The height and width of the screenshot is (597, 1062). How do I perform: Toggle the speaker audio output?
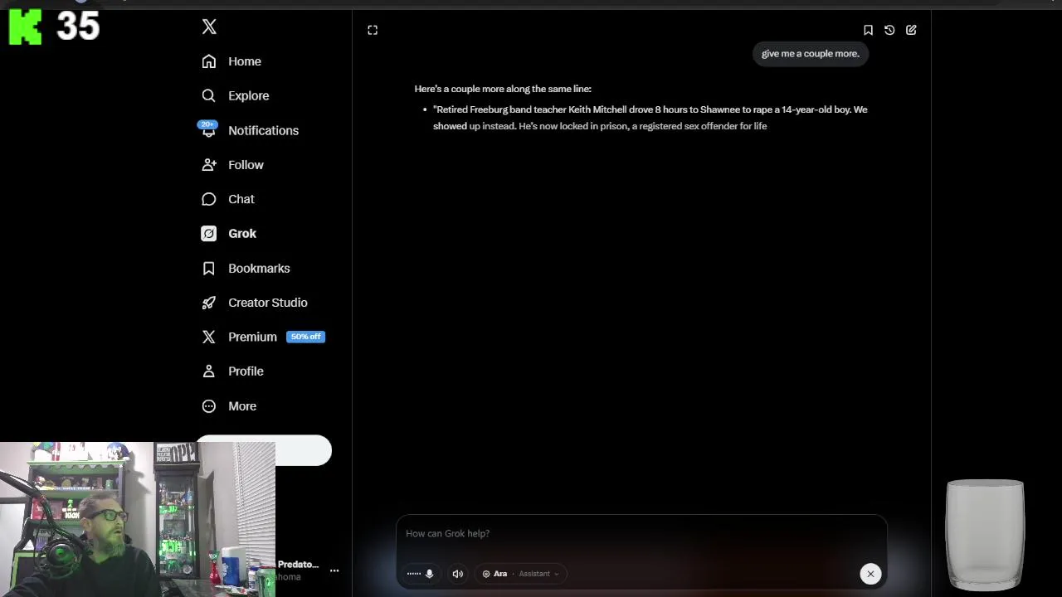(x=457, y=574)
